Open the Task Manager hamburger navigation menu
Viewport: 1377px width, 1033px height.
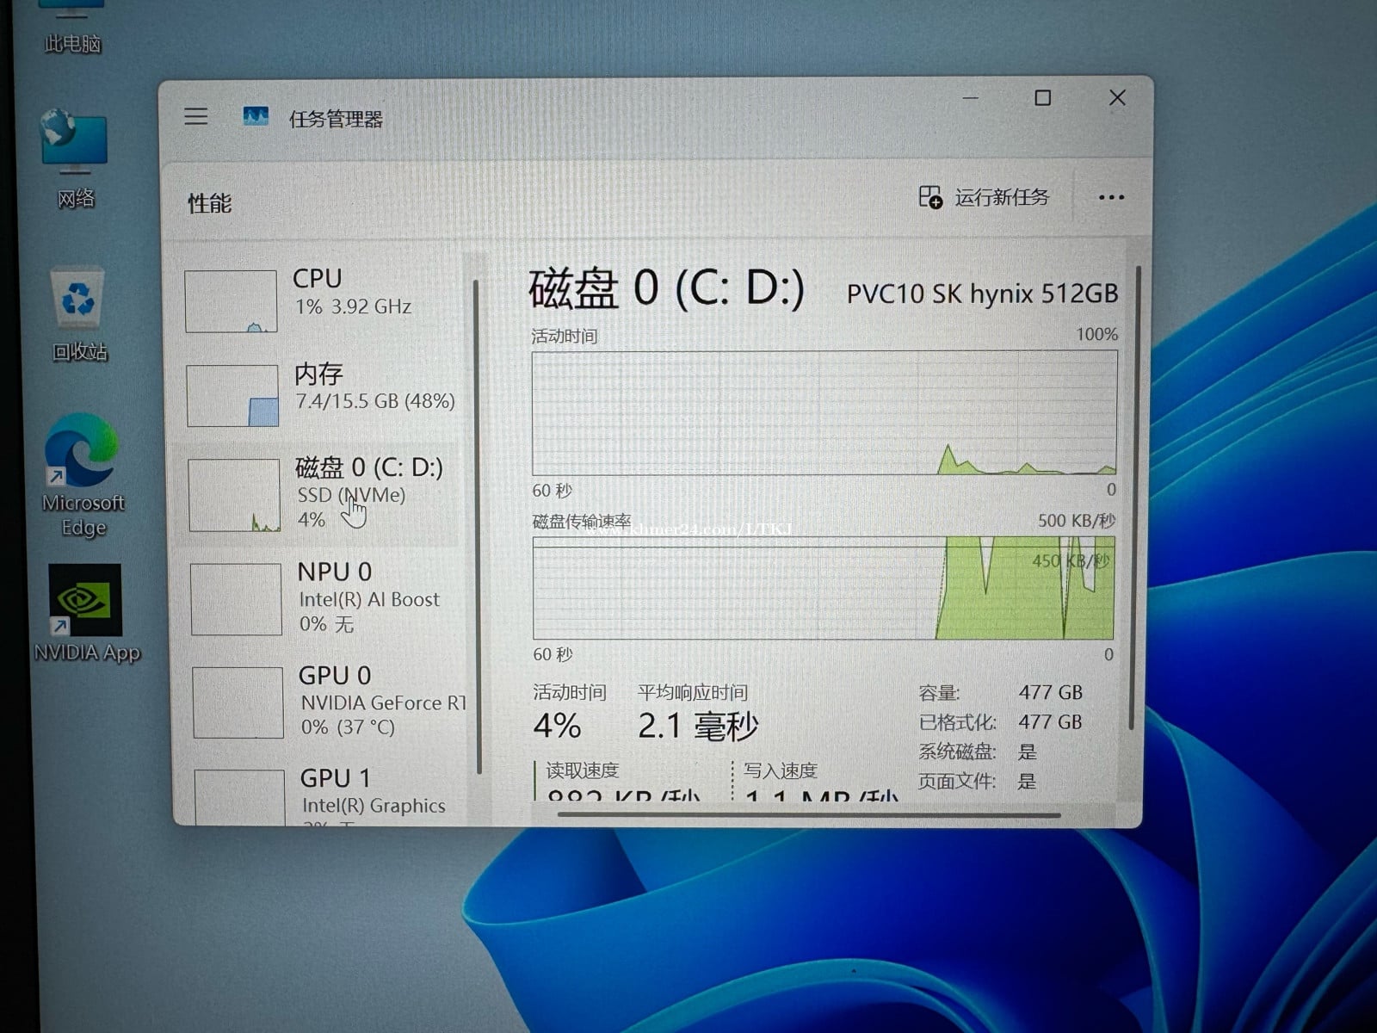196,116
